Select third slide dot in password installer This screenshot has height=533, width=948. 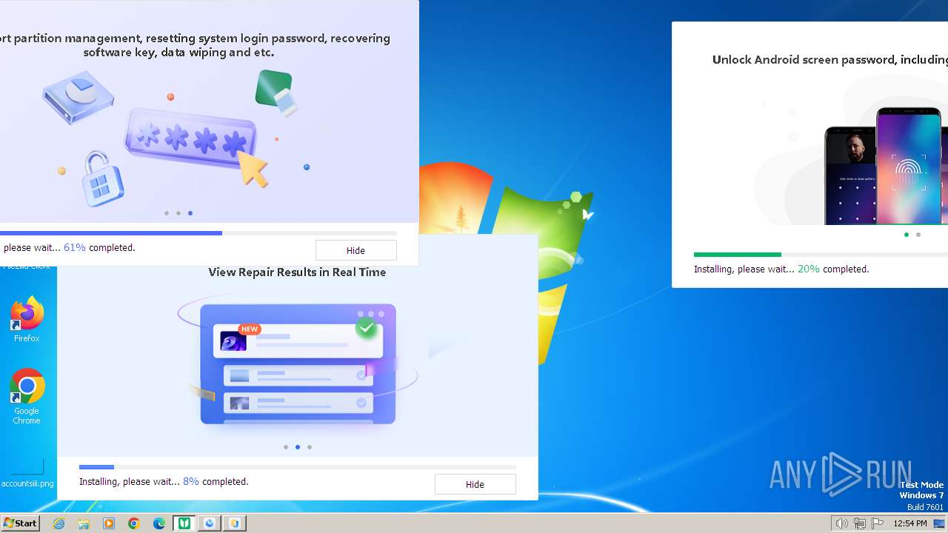pyautogui.click(x=190, y=213)
